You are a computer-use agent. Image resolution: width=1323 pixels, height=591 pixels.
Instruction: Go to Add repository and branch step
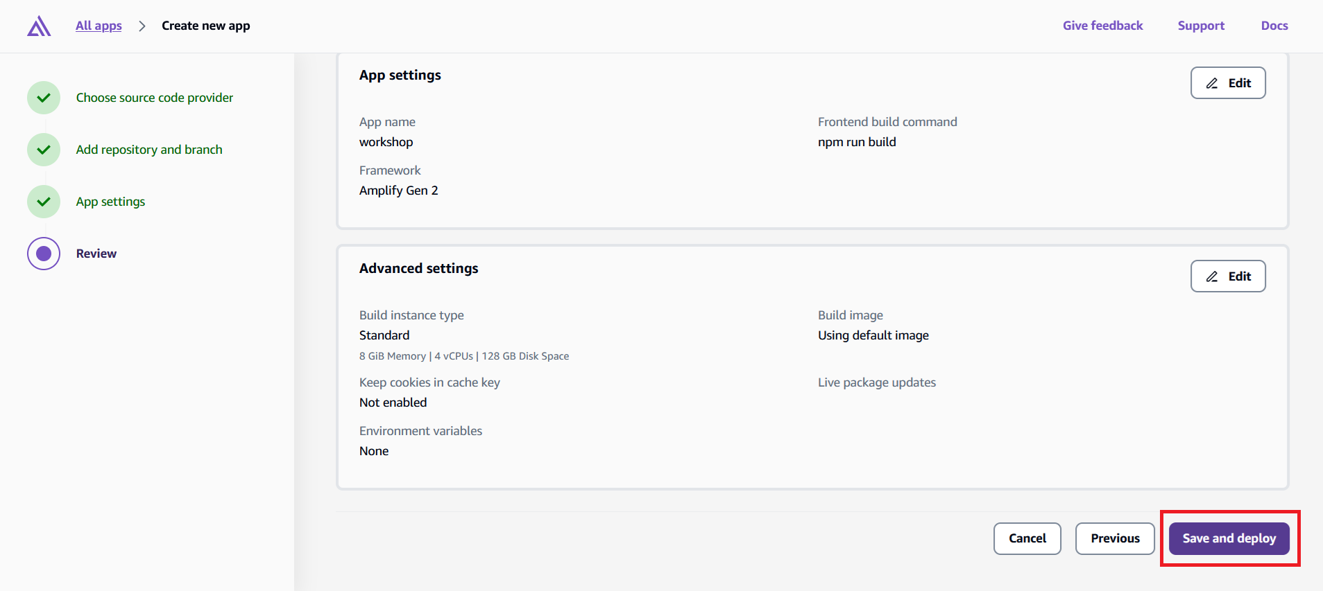149,150
